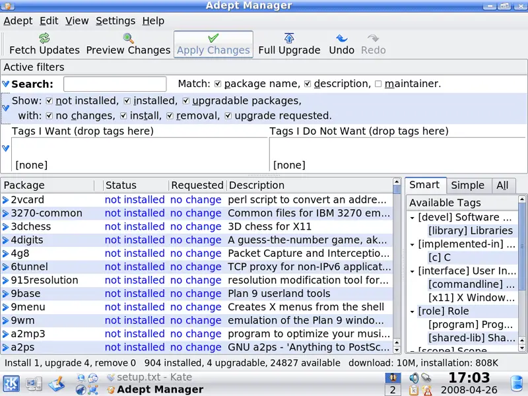The image size is (528, 396).
Task: Open the Settings menu
Action: [115, 20]
